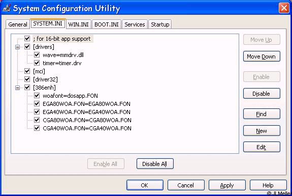Uncheck the [mci] checkbox
292x196 pixels.
(27, 71)
